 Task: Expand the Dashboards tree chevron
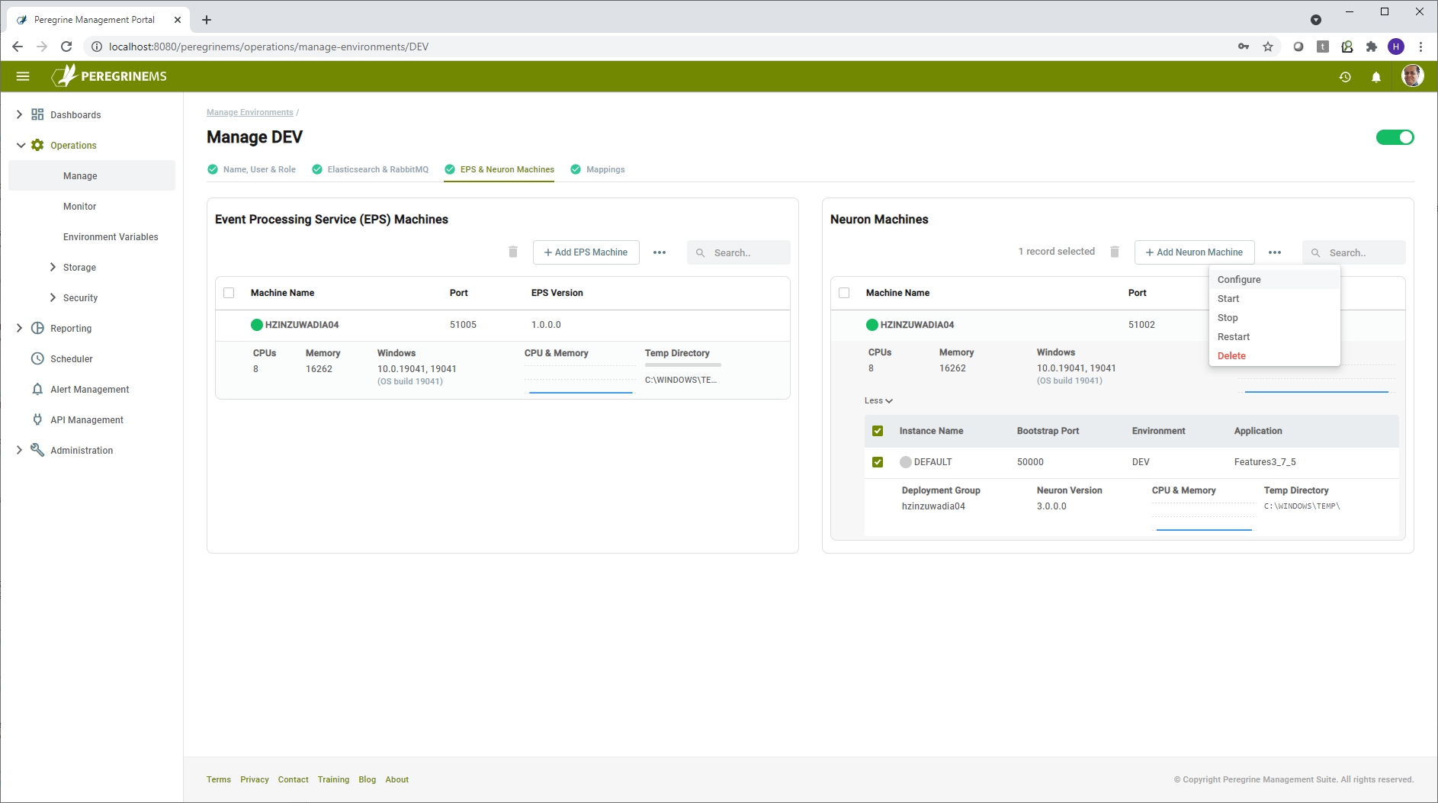20,114
